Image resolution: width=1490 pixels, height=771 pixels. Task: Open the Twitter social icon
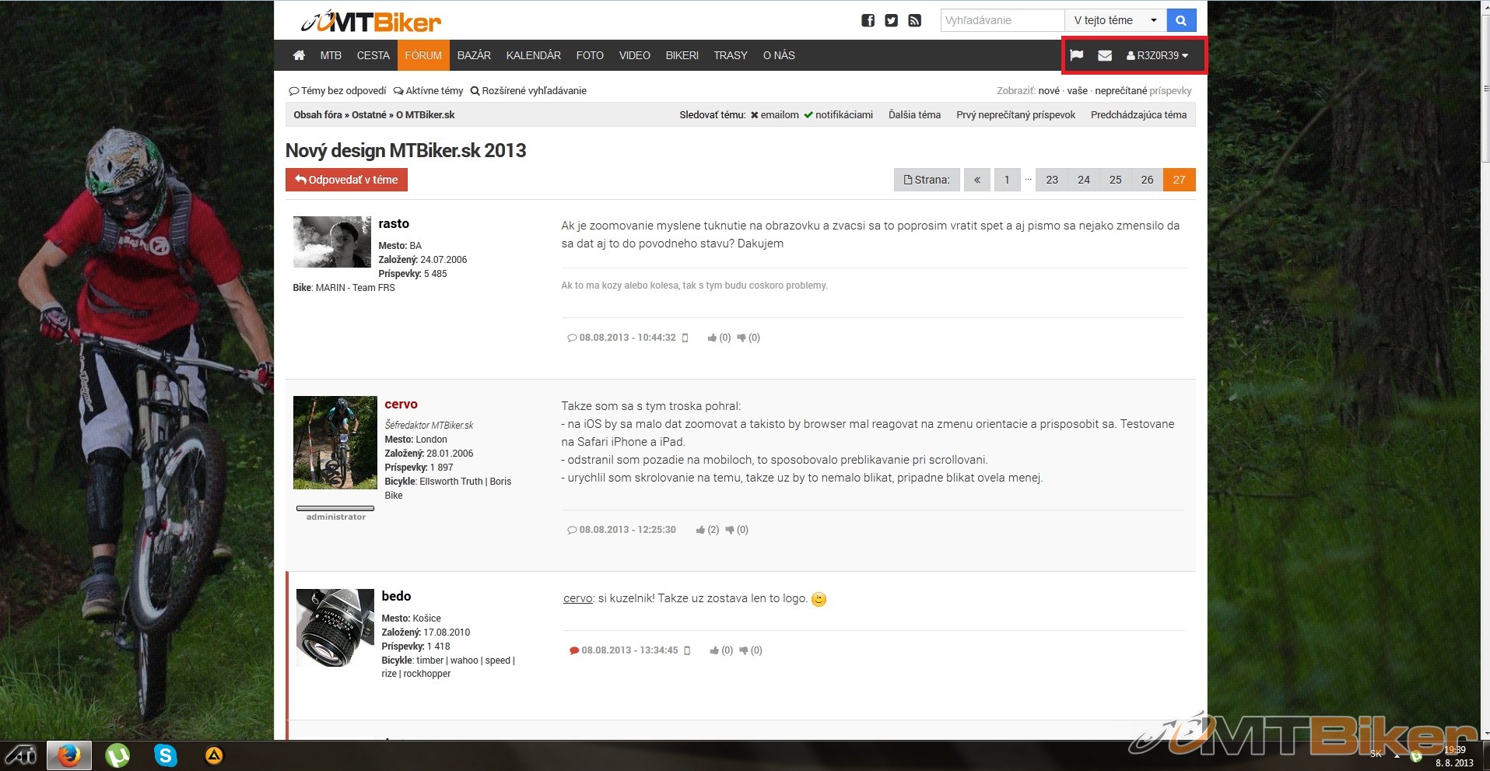click(x=891, y=21)
